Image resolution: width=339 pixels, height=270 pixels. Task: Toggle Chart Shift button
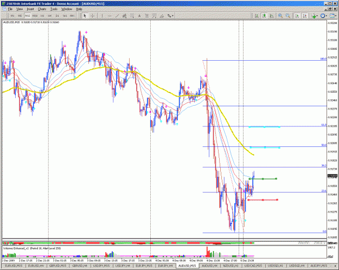coord(305,16)
